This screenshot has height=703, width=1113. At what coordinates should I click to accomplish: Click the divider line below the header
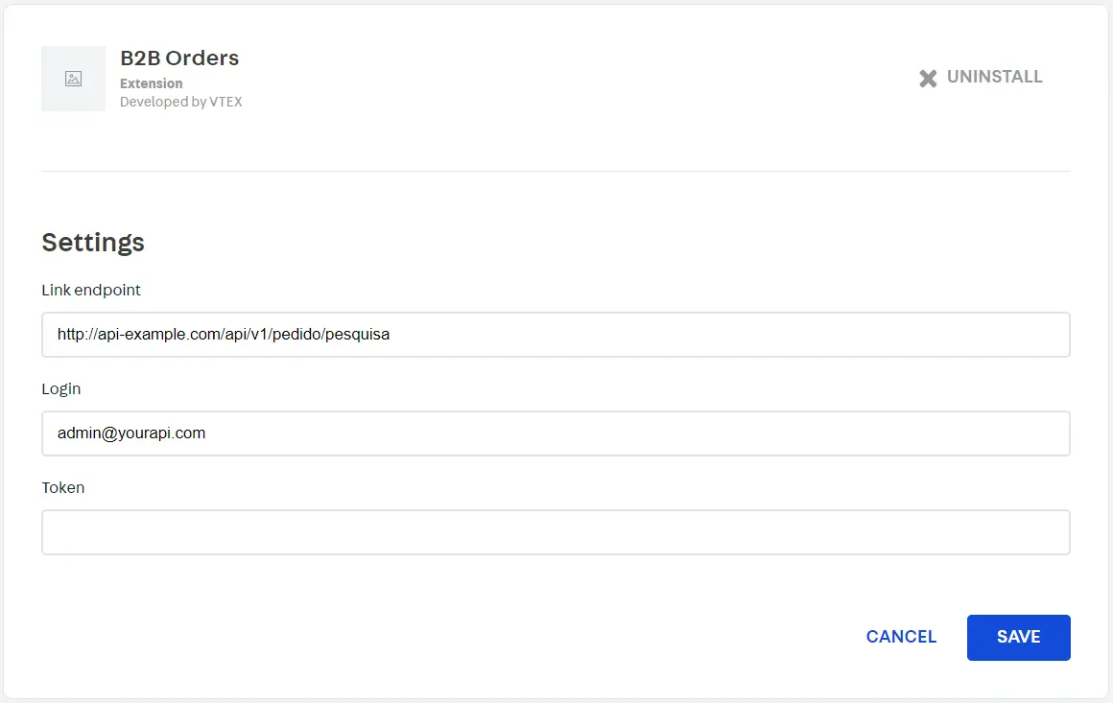tap(556, 171)
